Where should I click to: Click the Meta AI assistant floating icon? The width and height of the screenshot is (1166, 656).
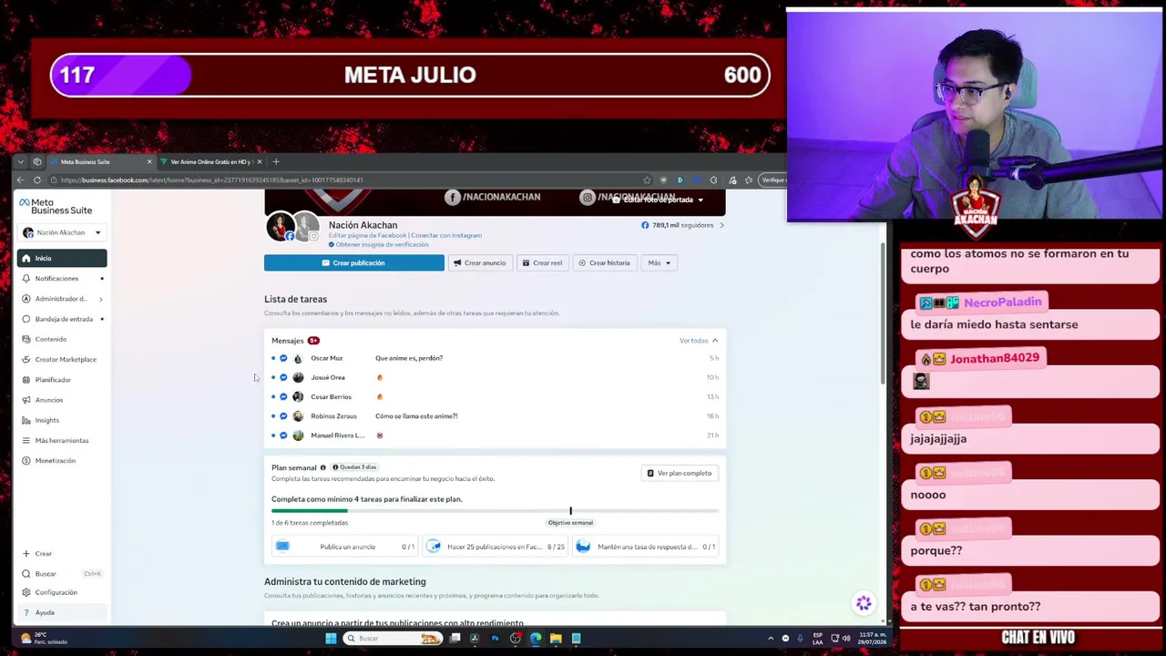pyautogui.click(x=864, y=603)
